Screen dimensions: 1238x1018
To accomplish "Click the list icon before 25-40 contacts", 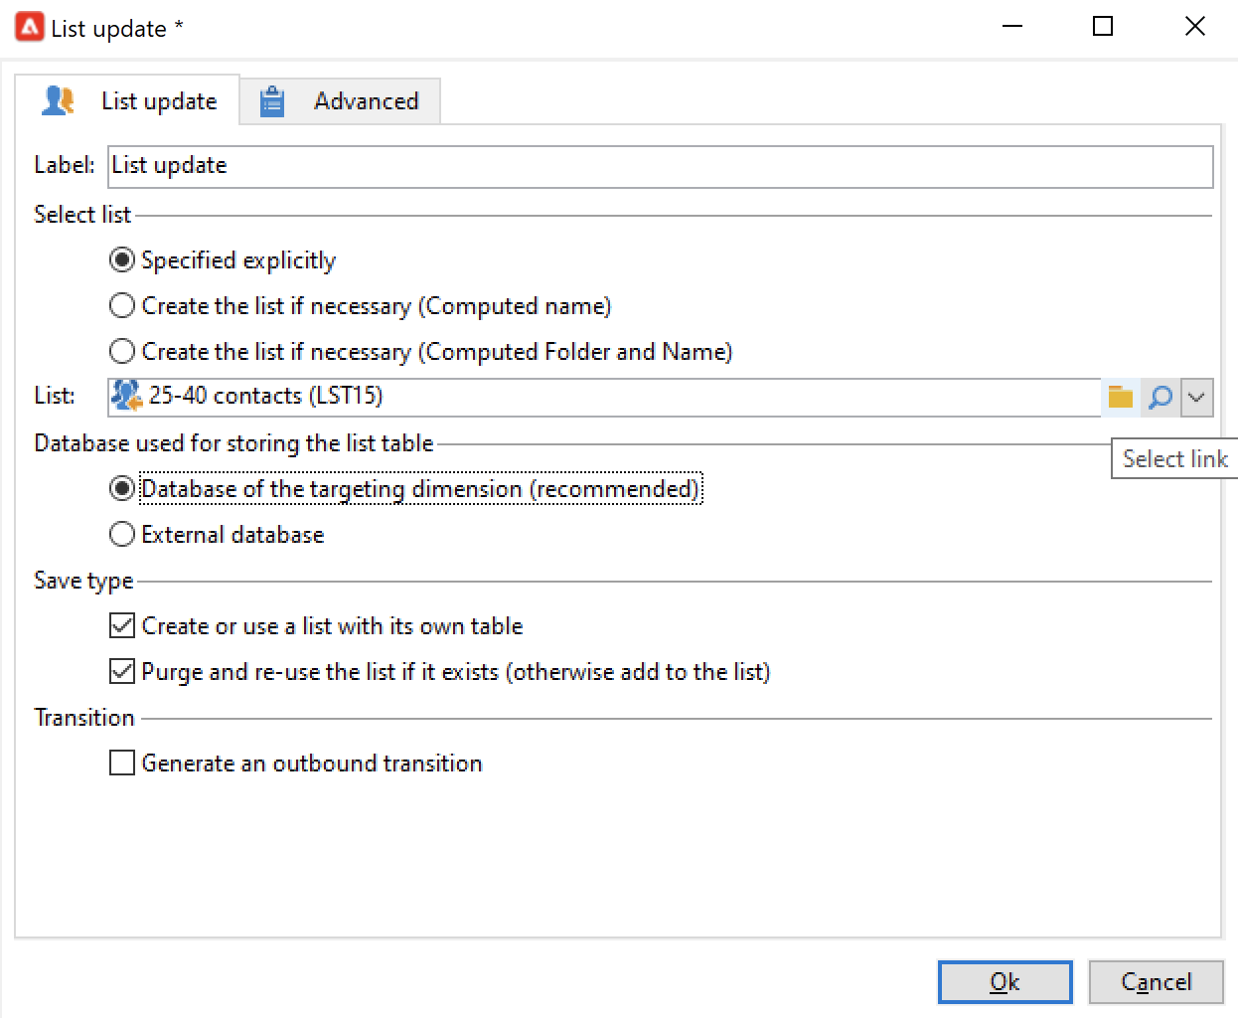I will pos(126,396).
